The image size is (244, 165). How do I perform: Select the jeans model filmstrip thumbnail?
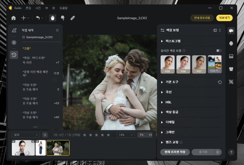pos(41,148)
